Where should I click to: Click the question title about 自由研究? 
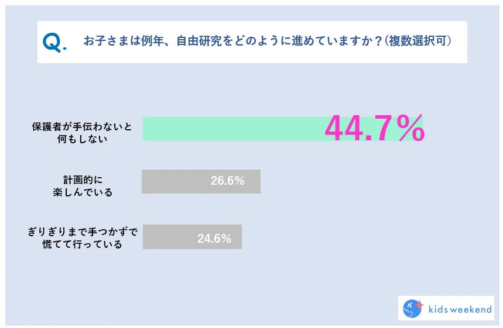coord(267,41)
